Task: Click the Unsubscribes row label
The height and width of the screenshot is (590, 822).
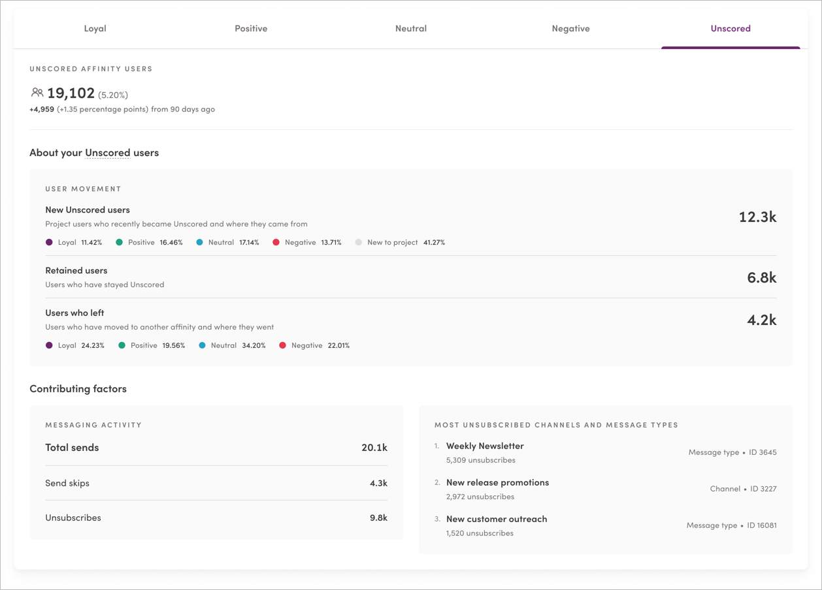Action: [x=73, y=518]
